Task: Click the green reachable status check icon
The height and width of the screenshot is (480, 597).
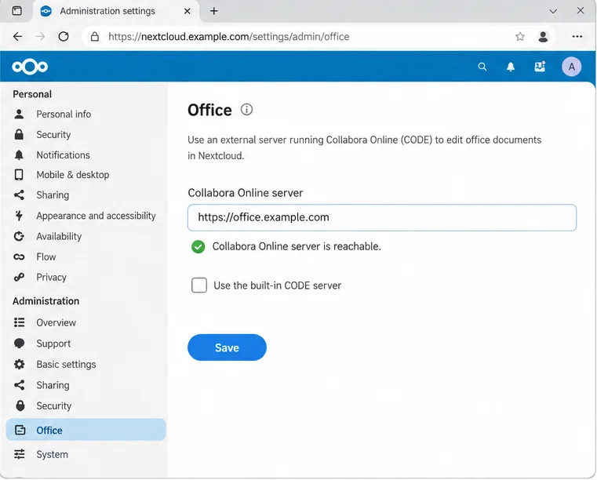Action: click(198, 246)
